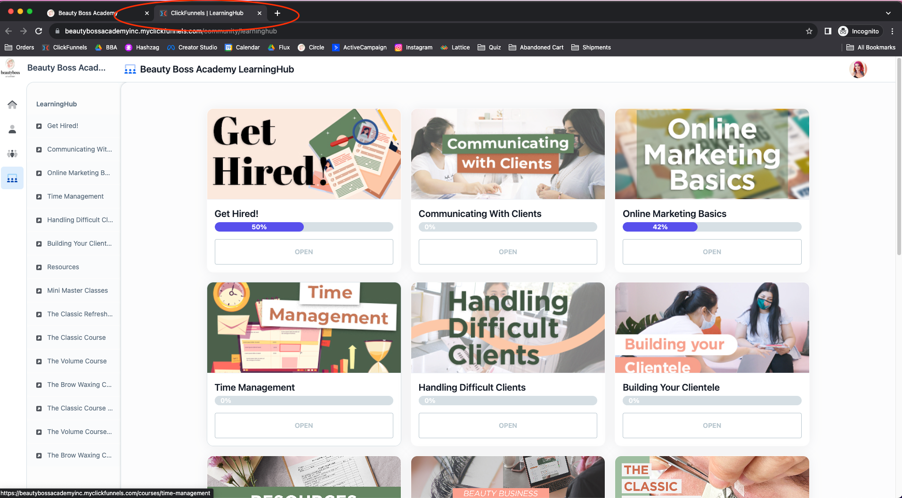This screenshot has height=498, width=902.
Task: Open the Lattice bookmark
Action: point(455,48)
